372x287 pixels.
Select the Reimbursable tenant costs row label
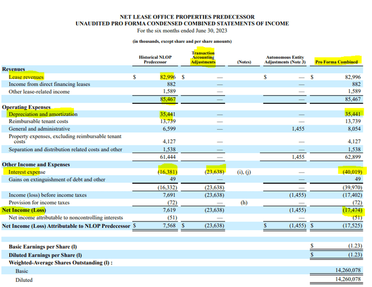(37, 122)
